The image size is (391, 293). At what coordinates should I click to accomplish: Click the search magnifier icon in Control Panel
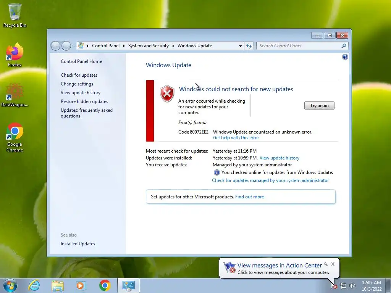344,46
